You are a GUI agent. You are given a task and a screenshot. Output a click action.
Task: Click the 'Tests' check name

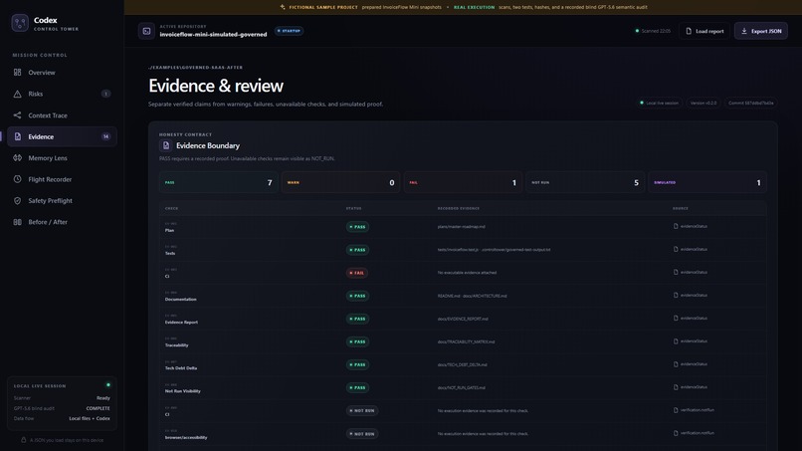click(170, 254)
